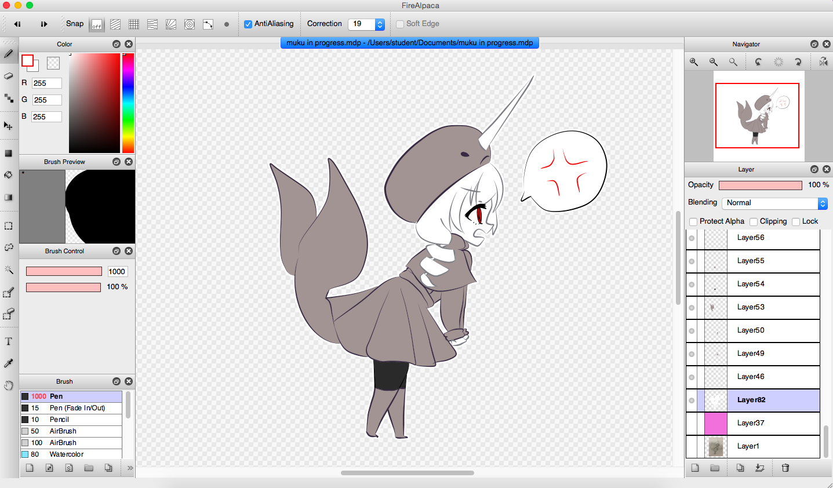This screenshot has height=488, width=833.
Task: Select the Dot tool
Action: [x=9, y=99]
